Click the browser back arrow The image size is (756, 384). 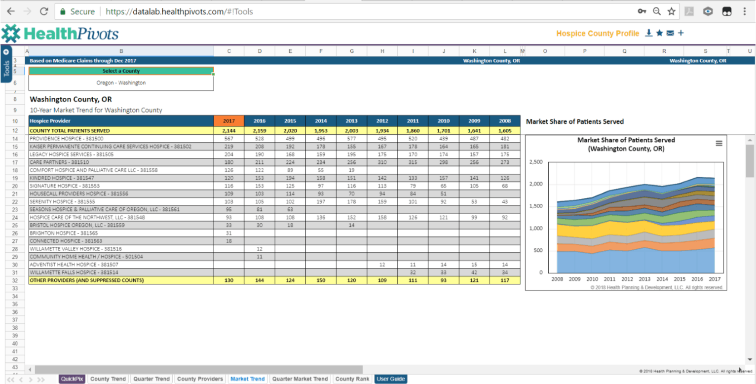(x=11, y=11)
